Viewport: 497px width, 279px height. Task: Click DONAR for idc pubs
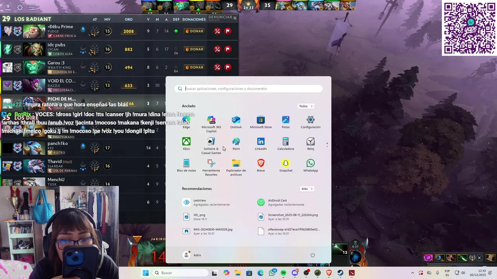[194, 49]
